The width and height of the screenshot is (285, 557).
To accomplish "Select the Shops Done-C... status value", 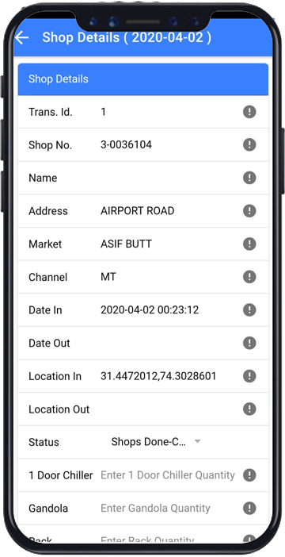I will 149,442.
